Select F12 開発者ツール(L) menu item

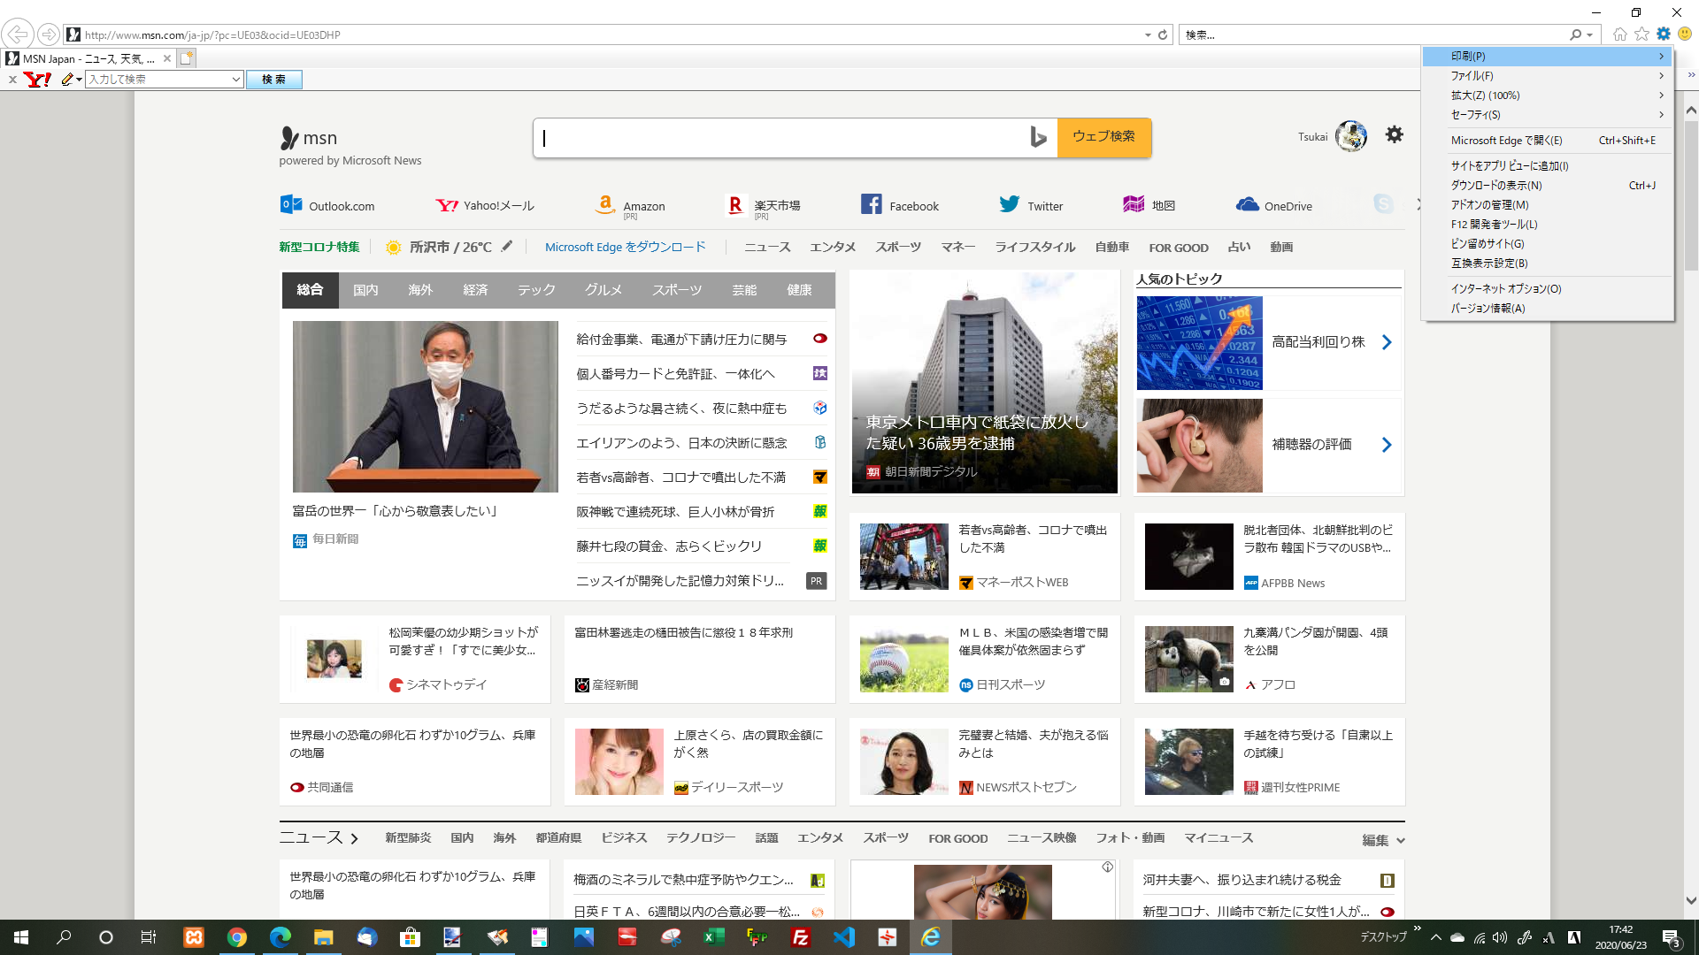coord(1546,224)
